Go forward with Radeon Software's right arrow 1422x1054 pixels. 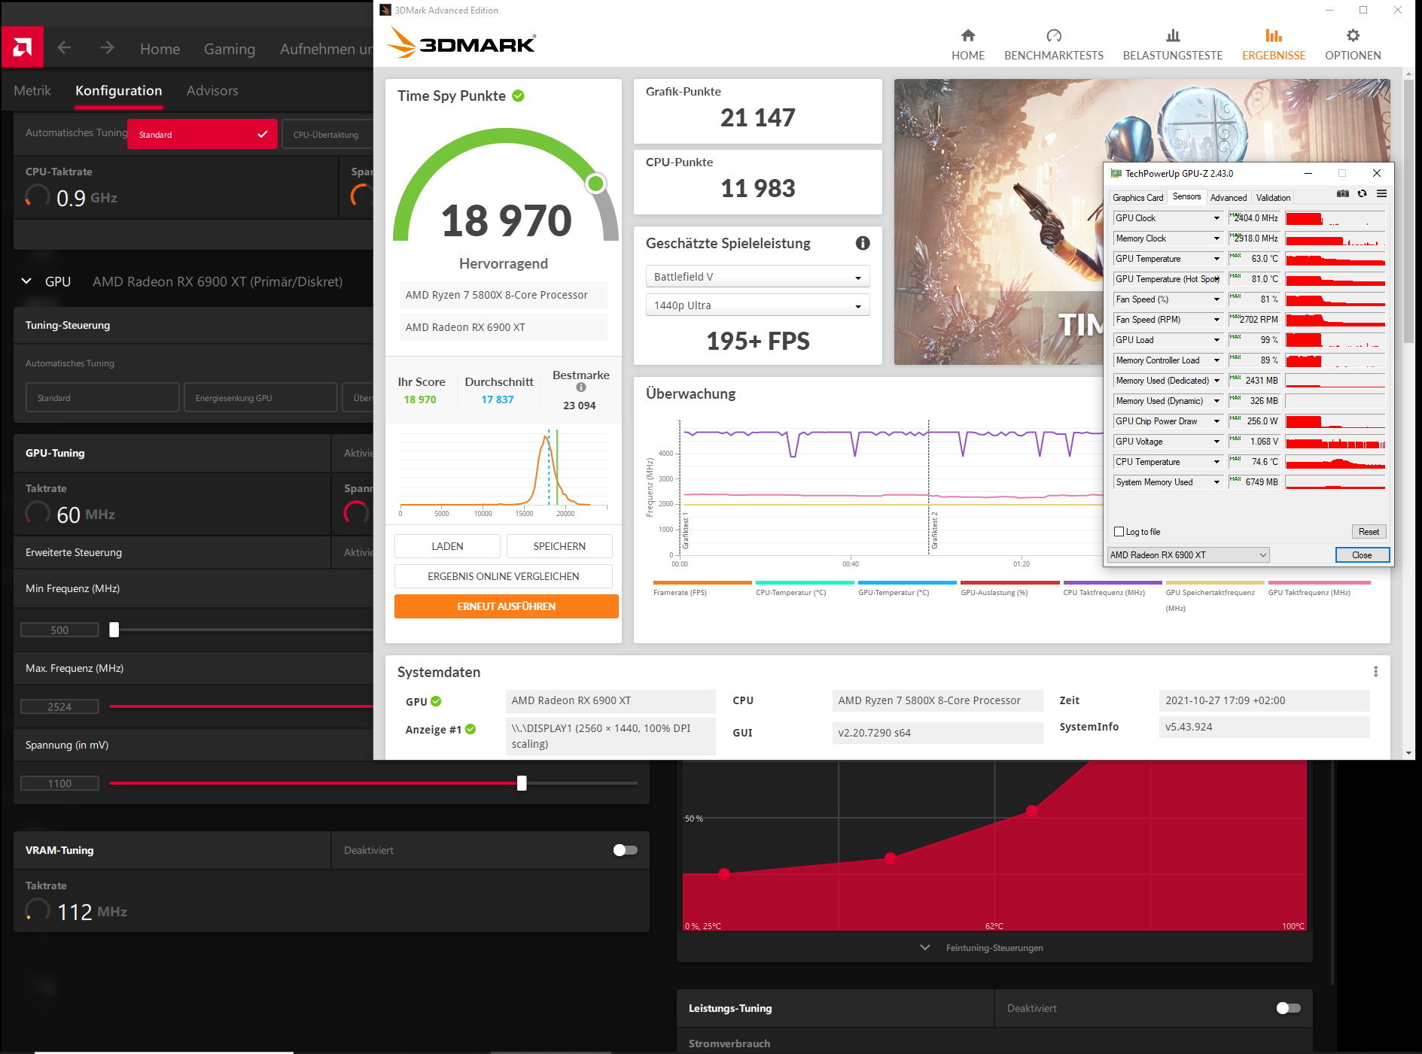click(x=108, y=48)
